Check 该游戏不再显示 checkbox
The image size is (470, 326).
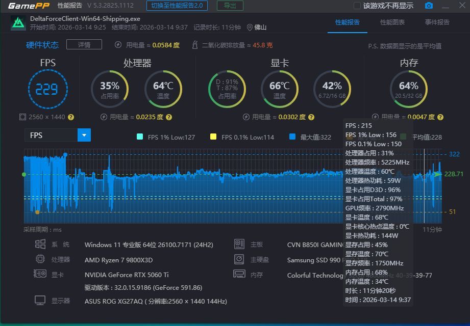(357, 6)
